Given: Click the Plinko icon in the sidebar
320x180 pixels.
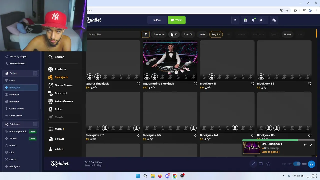Looking at the screenshot, I should [7, 145].
